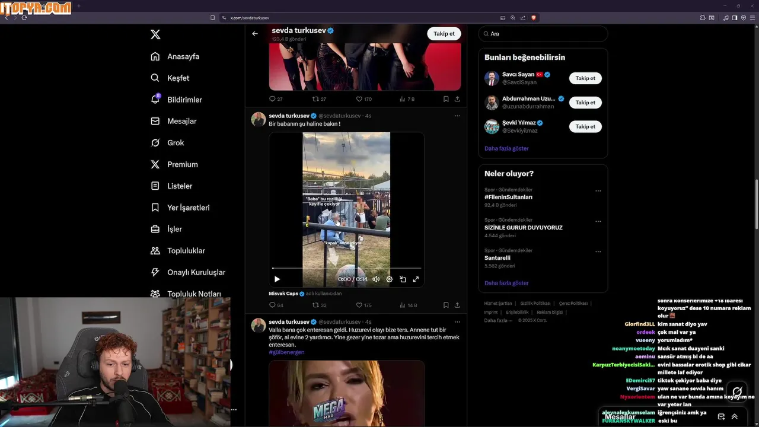
Task: Reload page with browser refresh button
Action: [24, 18]
